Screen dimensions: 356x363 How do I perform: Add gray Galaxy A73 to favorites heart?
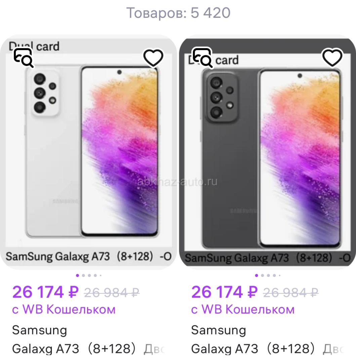click(332, 58)
